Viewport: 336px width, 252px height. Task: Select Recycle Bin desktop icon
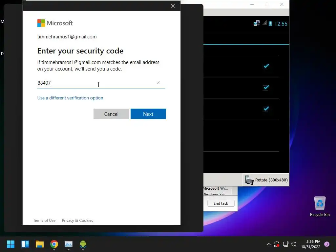tap(320, 206)
